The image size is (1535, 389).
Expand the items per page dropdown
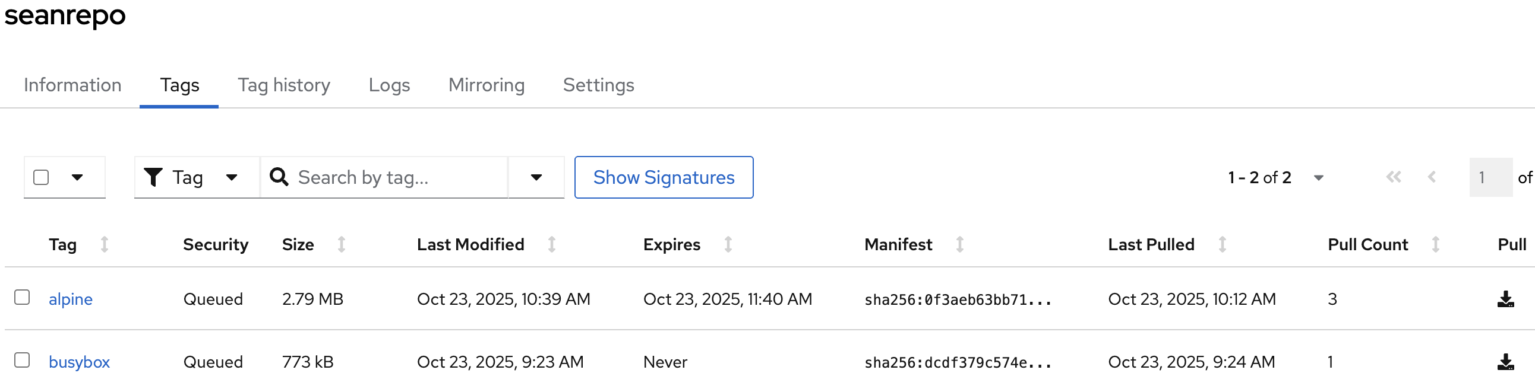pos(1319,178)
